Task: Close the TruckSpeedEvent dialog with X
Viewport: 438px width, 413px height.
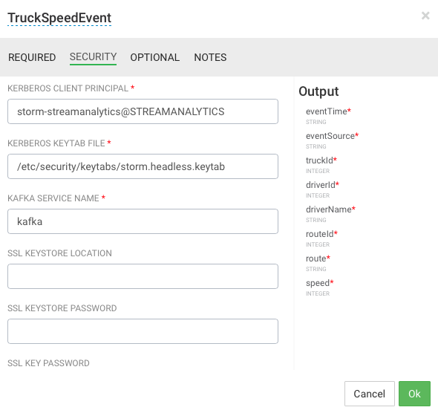Action: 425,16
